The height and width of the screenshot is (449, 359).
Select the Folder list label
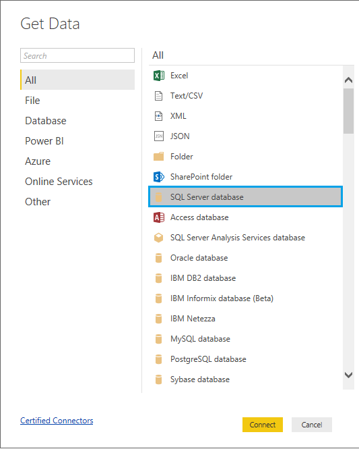(182, 157)
